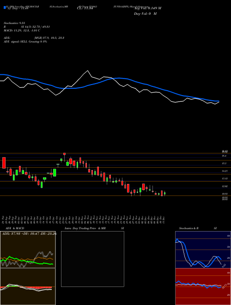Click the blue 12-day SMA legend square
Viewport: 231px width, 305px height.
point(5,7)
